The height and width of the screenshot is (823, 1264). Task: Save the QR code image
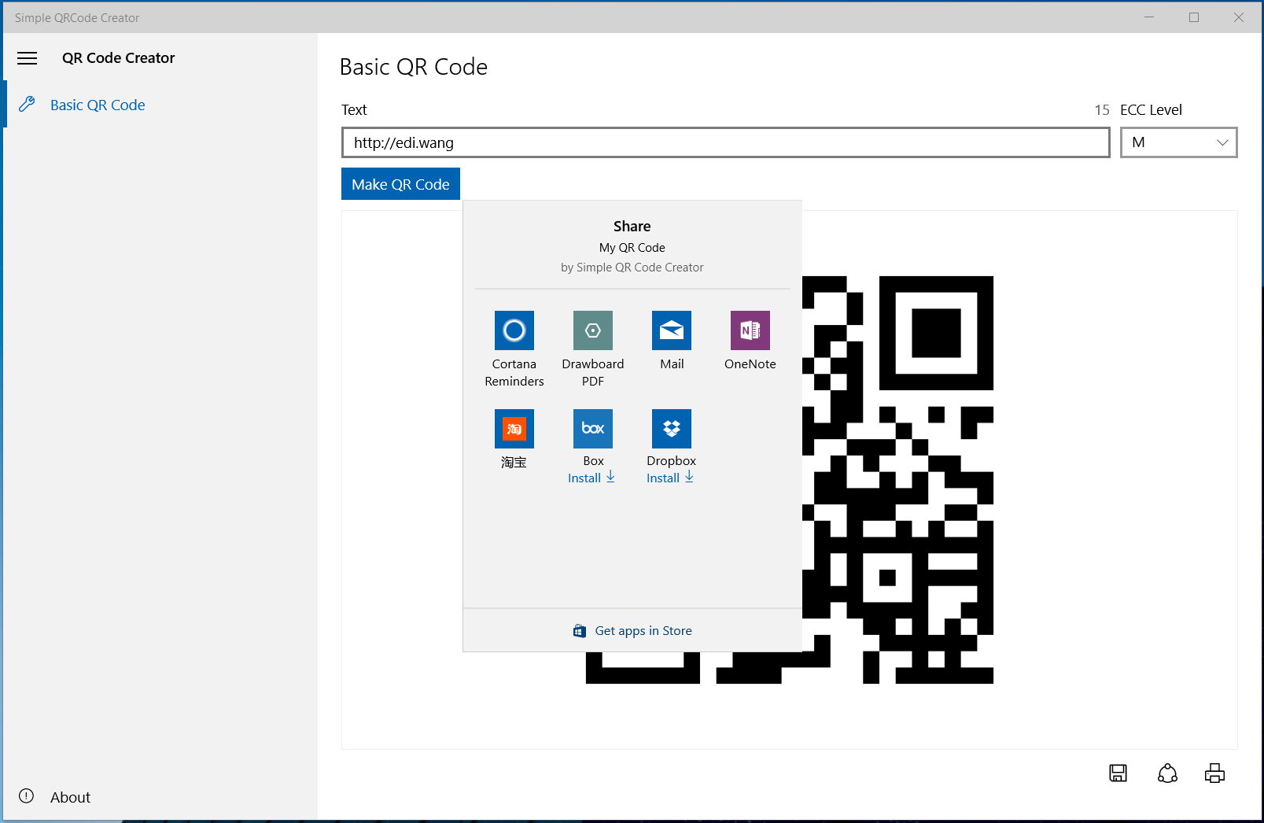(x=1118, y=773)
